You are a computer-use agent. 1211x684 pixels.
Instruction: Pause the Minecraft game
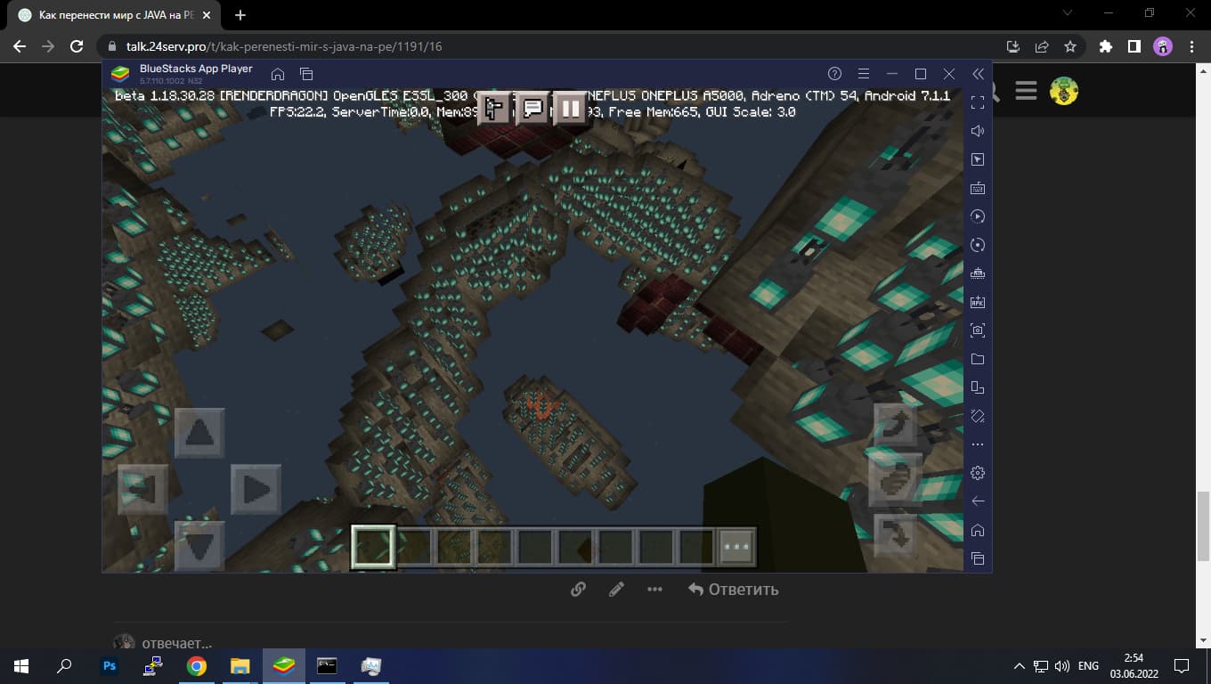[570, 109]
